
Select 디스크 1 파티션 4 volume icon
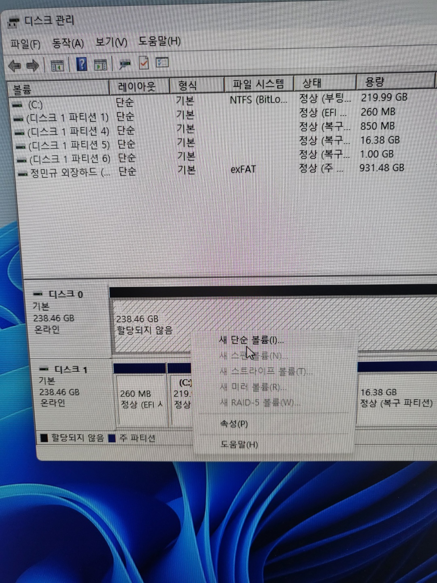[19, 133]
